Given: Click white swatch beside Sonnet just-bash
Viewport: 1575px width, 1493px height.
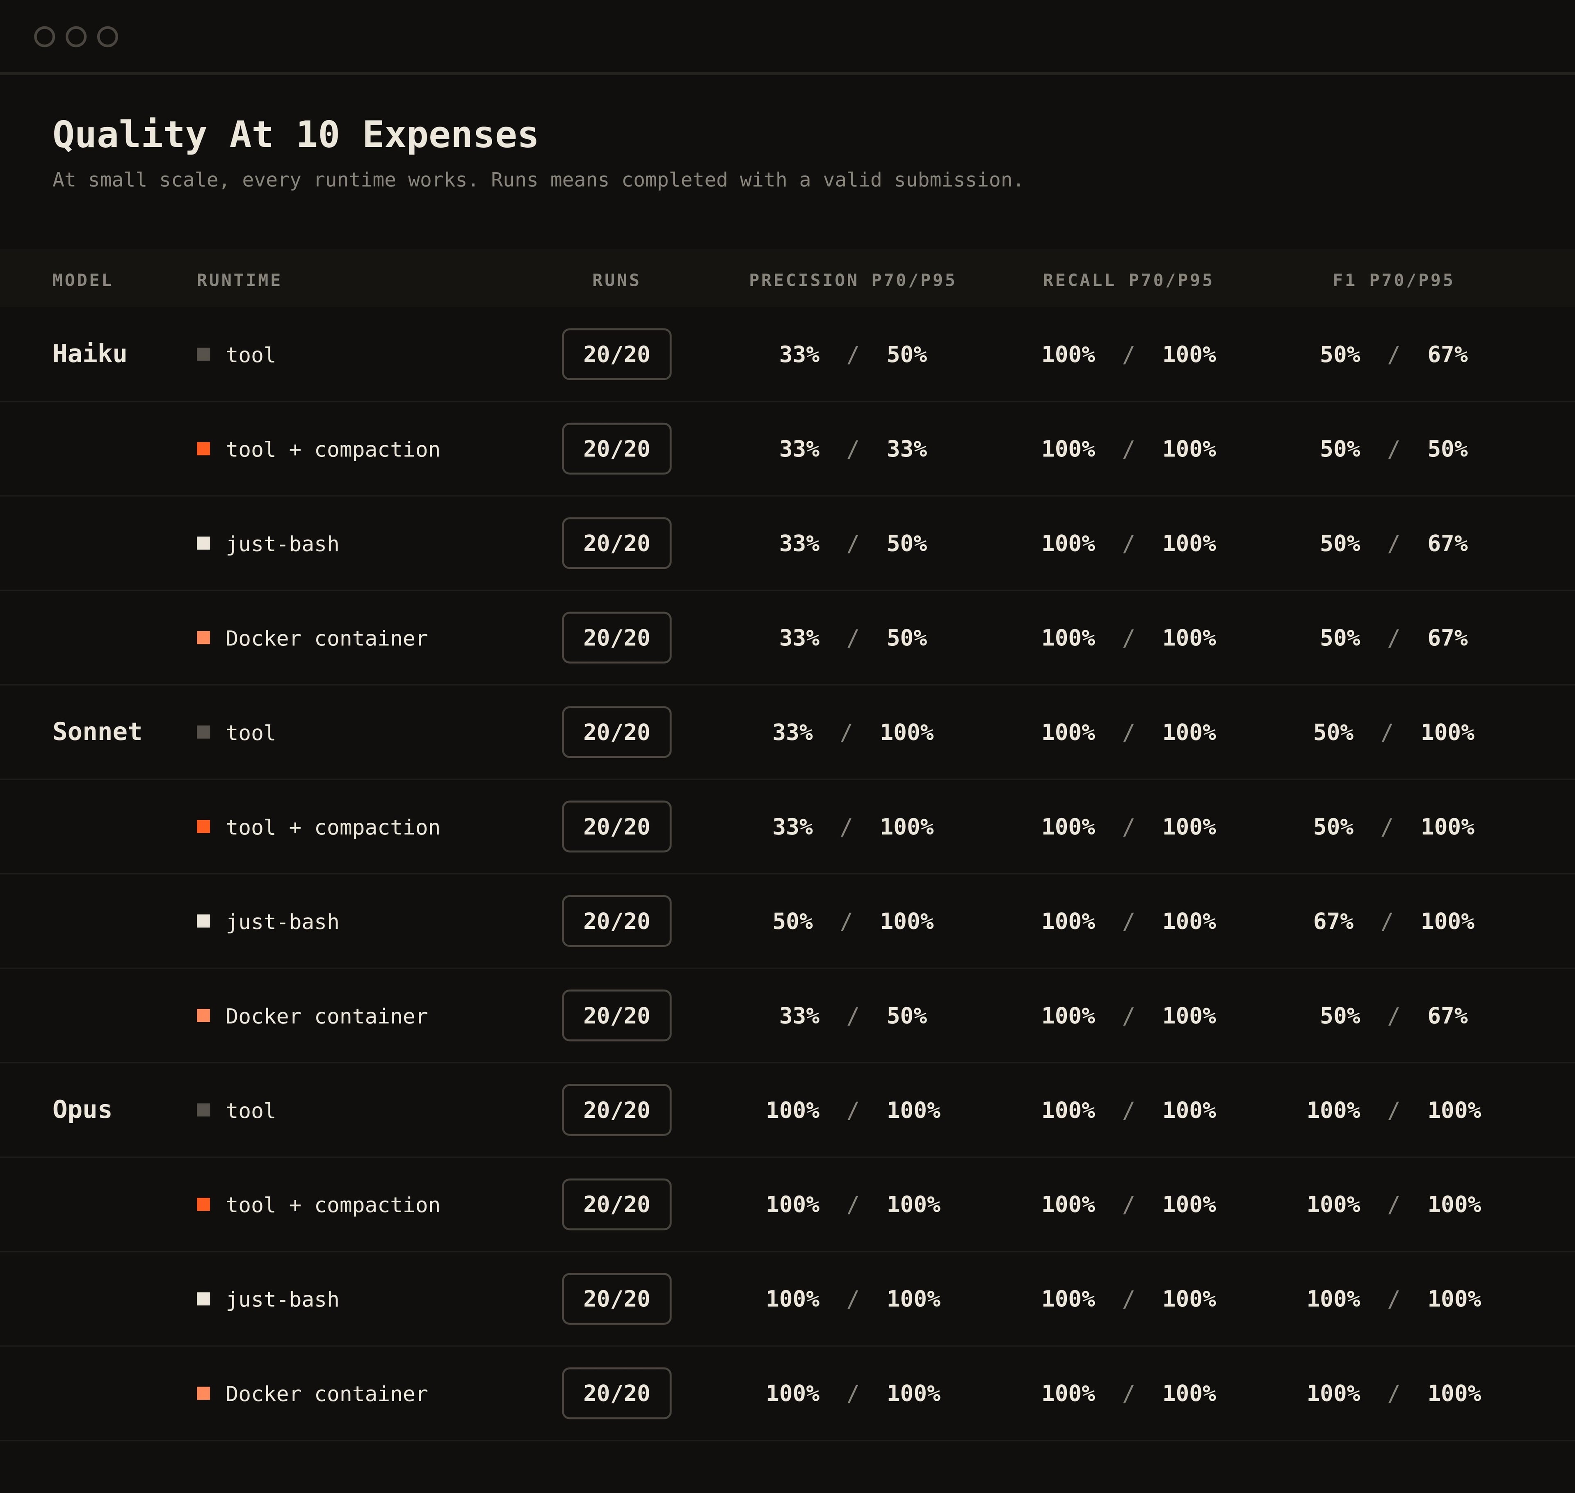Looking at the screenshot, I should click(203, 921).
